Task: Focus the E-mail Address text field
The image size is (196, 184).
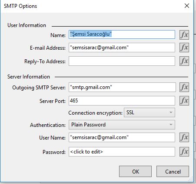Action: click(122, 48)
